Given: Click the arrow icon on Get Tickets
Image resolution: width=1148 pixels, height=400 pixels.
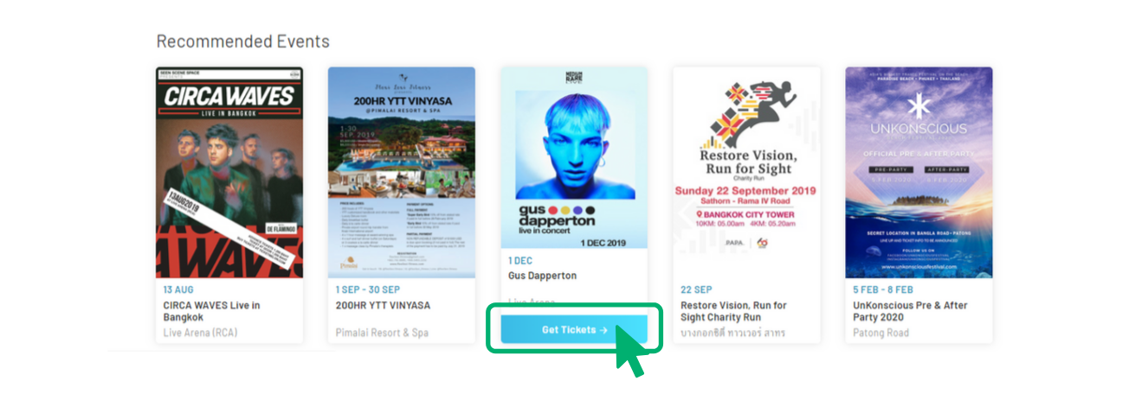Looking at the screenshot, I should [x=603, y=330].
